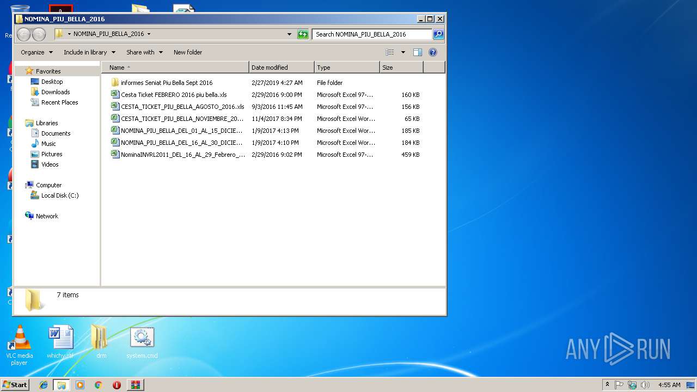
Task: Open Local Disk (C:)
Action: click(60, 195)
